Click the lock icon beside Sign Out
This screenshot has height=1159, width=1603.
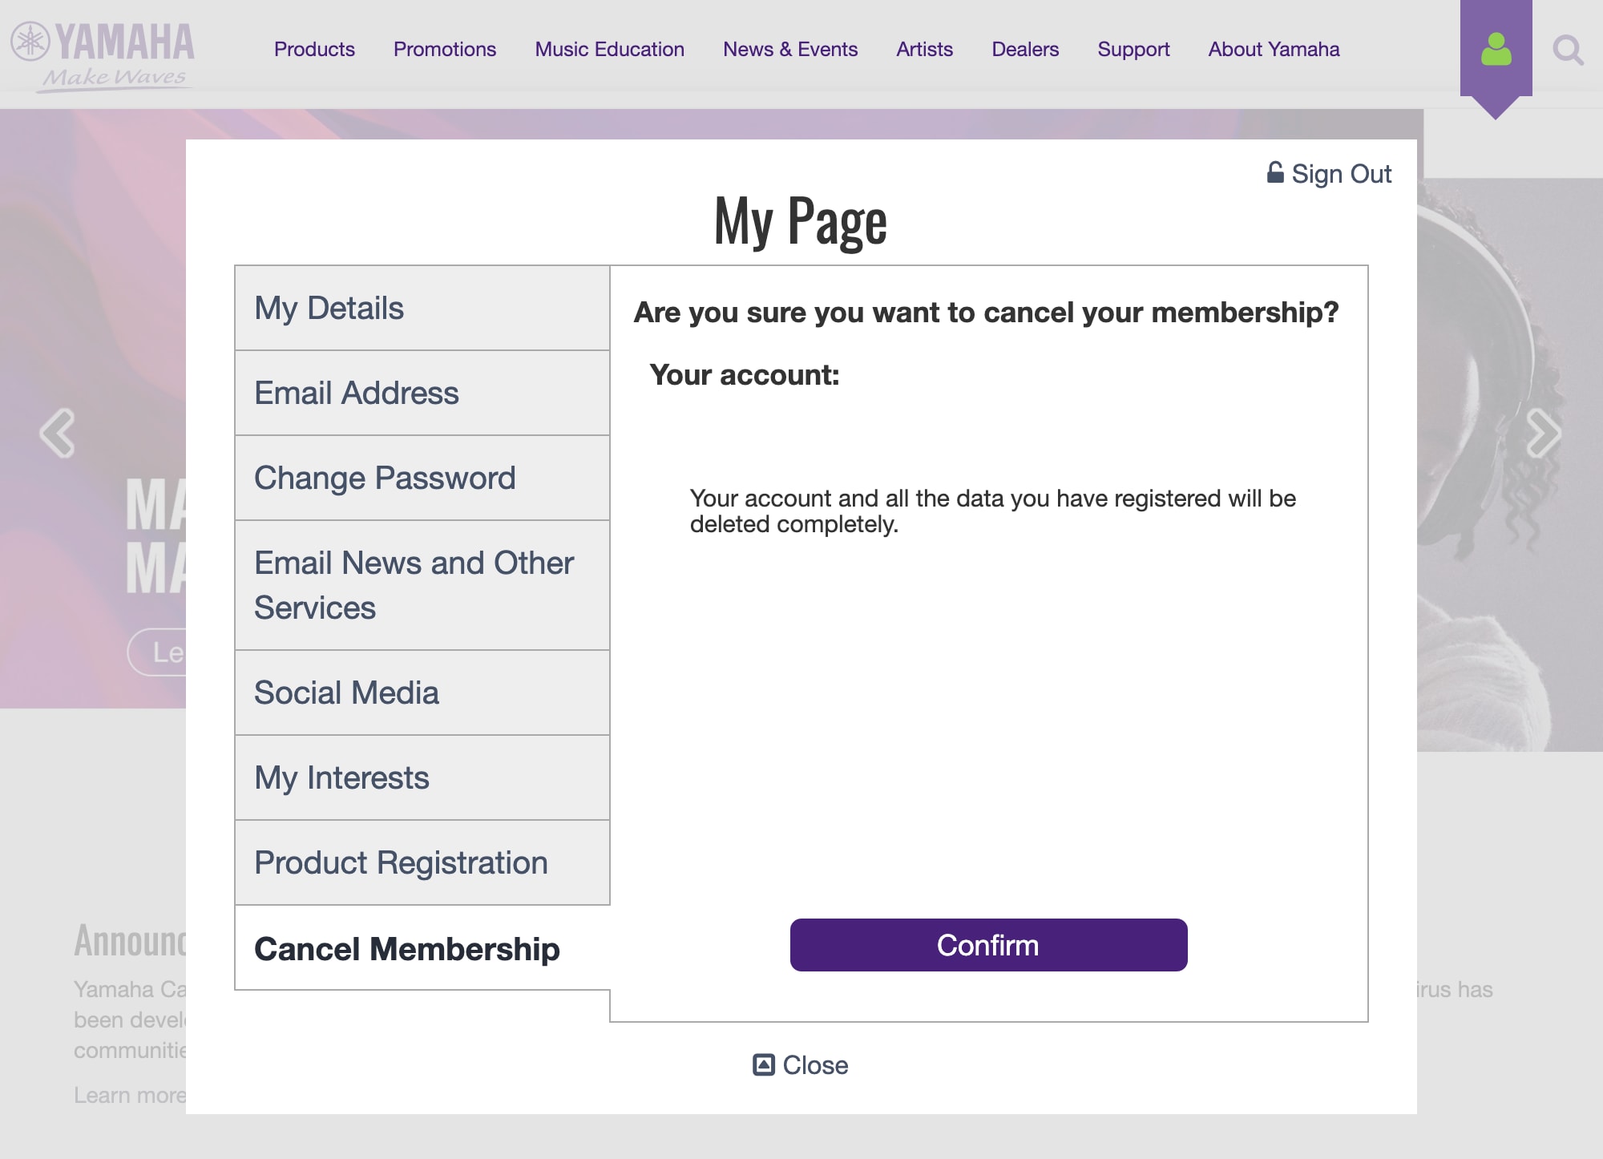coord(1275,172)
